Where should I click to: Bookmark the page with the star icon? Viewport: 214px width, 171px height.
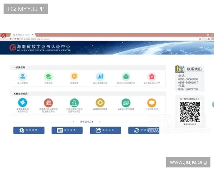200,39
